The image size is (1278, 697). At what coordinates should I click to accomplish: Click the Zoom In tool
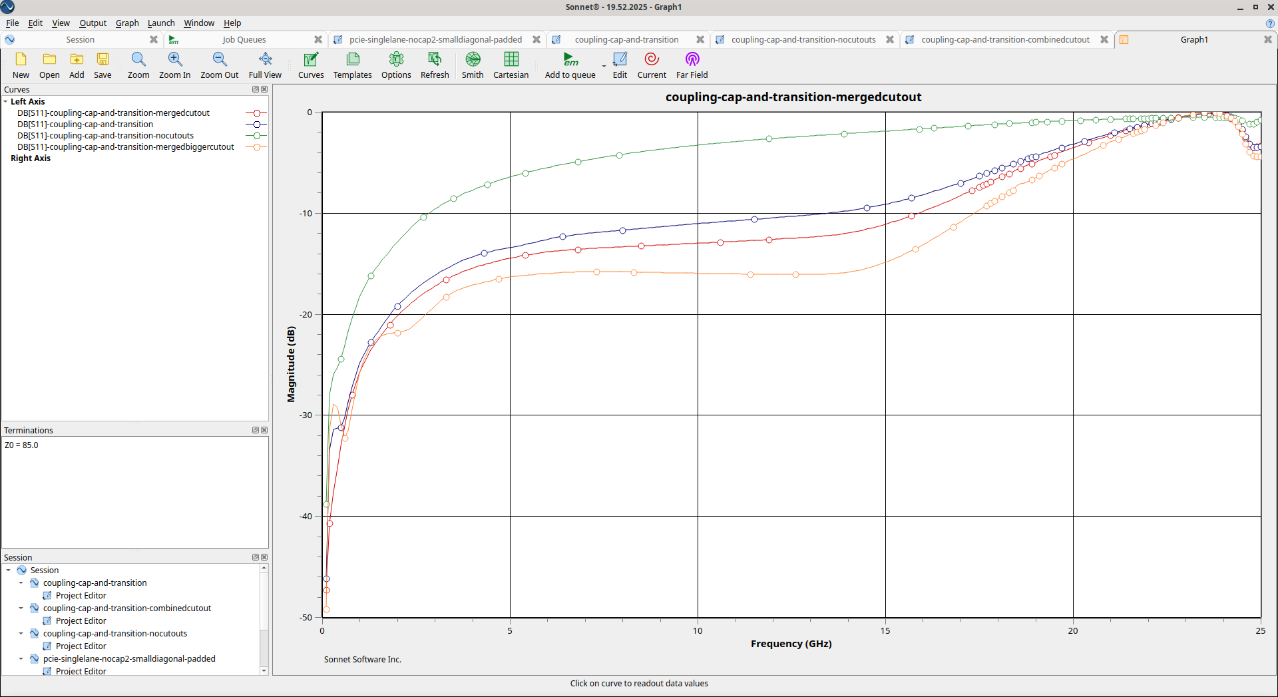(174, 65)
